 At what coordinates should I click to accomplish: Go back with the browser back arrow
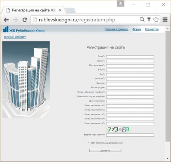(x=6, y=20)
